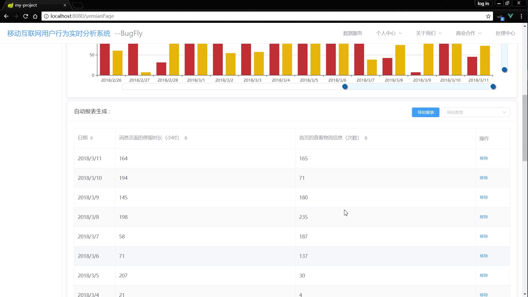The height and width of the screenshot is (297, 528).
Task: Open 数据服务 menu item
Action: (353, 33)
